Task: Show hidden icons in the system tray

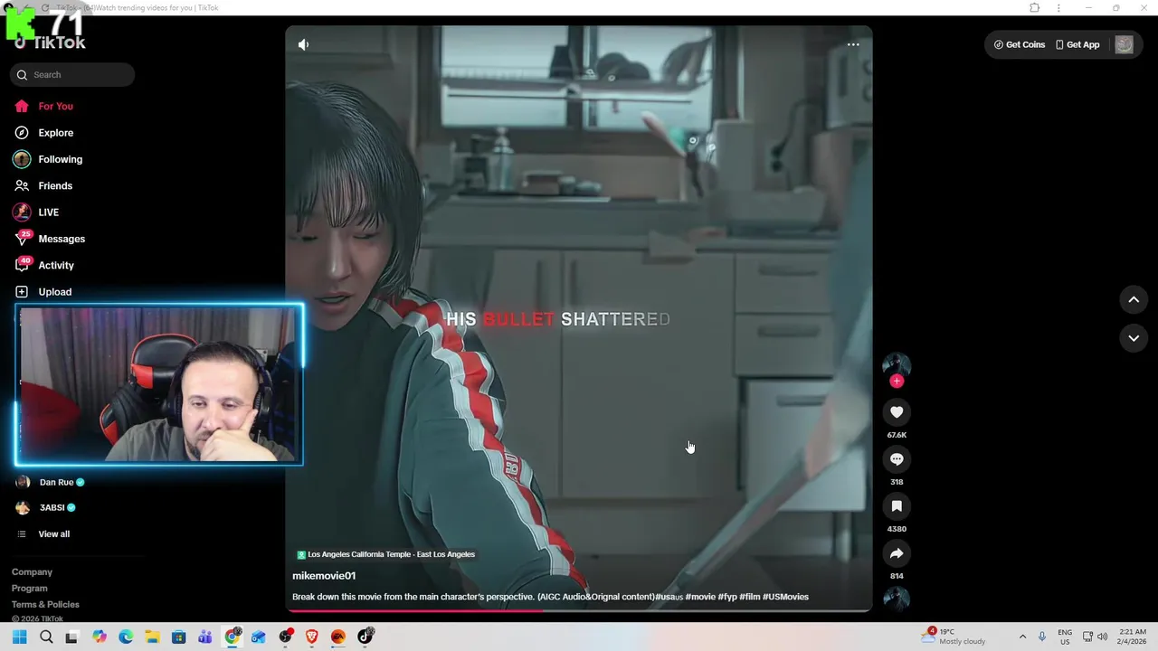Action: click(1022, 637)
